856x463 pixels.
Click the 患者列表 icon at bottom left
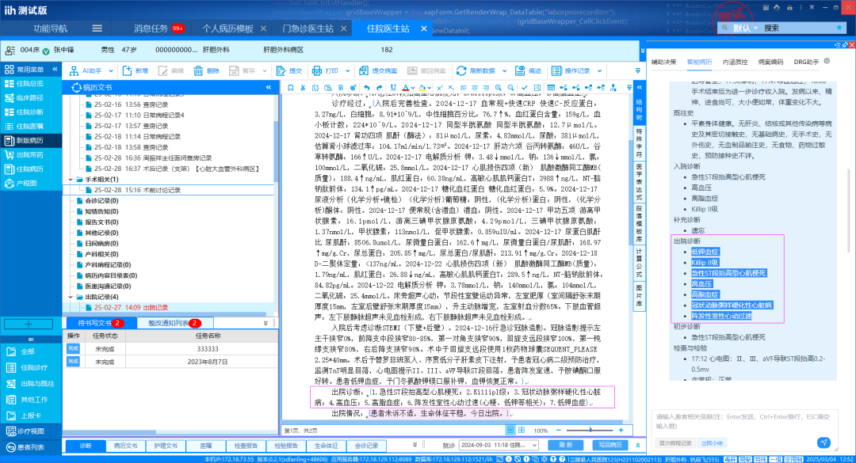(10, 447)
